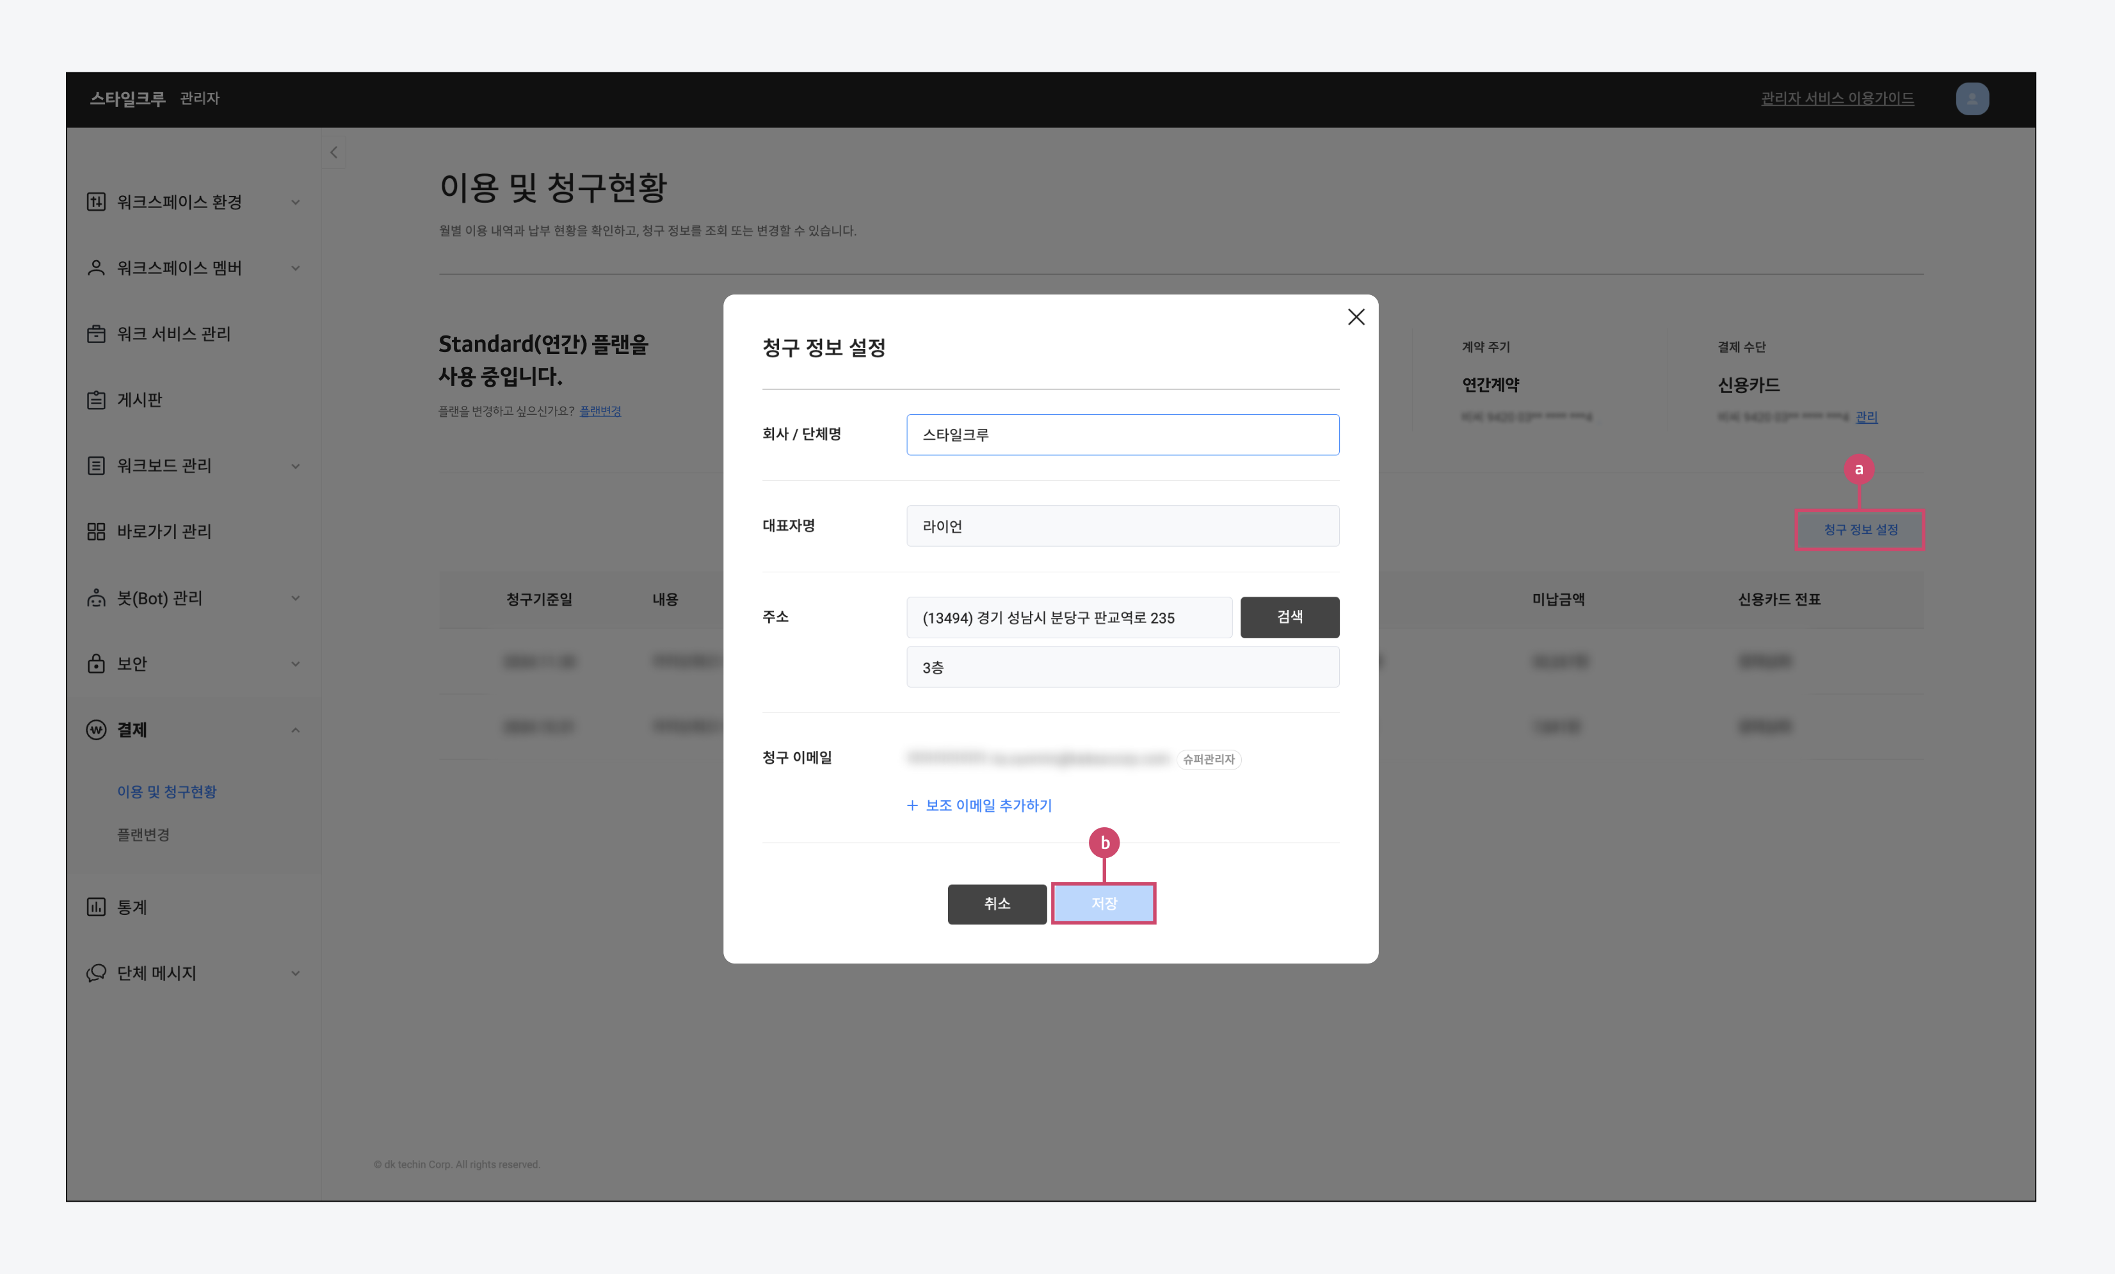This screenshot has height=1274, width=2115.
Task: Click the 통계 chart icon
Action: point(96,907)
